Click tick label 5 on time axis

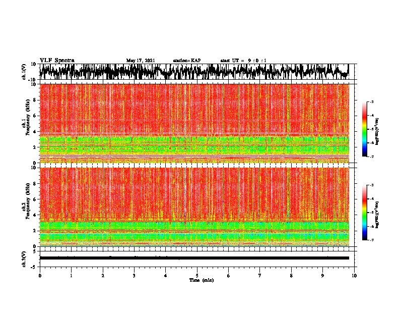point(197,276)
